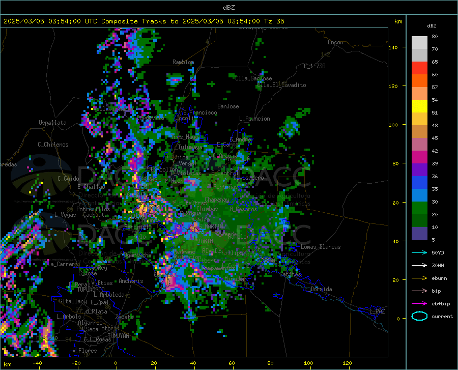Click the L_Vegas map label
Image resolution: width=458 pixels, height=370 pixels.
pyautogui.click(x=65, y=215)
